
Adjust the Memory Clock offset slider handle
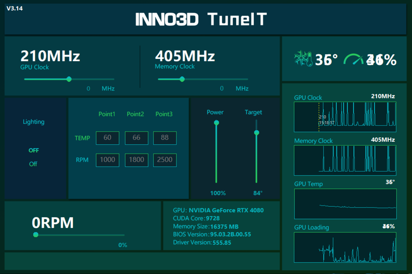point(182,79)
